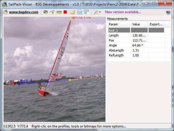Click the wrench and screwdriver settings icon

tap(96, 12)
